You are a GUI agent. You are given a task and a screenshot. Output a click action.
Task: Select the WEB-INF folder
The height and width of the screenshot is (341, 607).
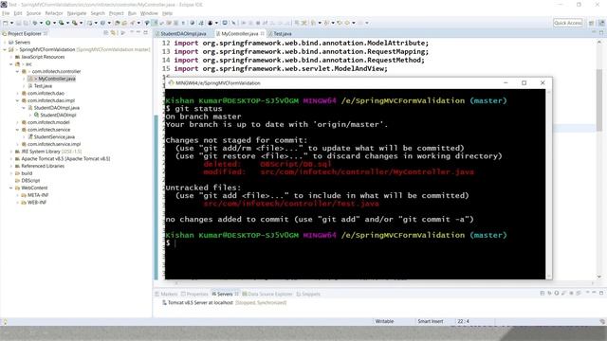pos(34,202)
